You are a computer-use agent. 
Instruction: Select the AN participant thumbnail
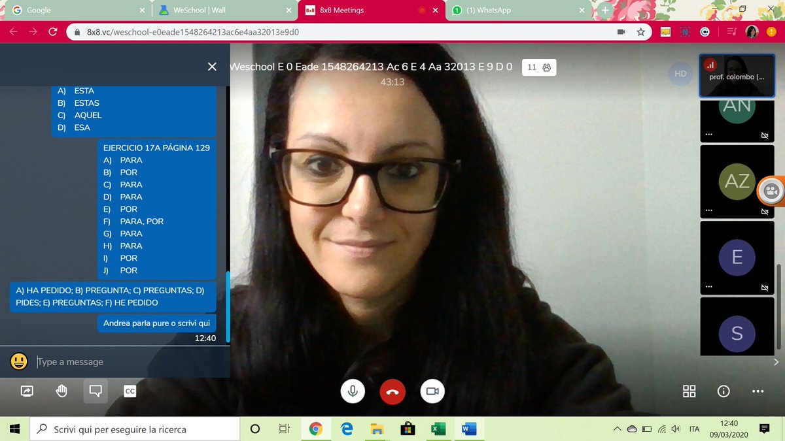(737, 121)
